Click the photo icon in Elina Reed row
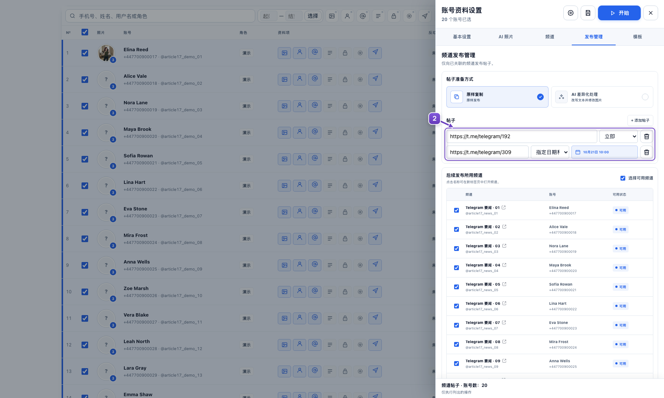Image resolution: width=664 pixels, height=398 pixels. 284,53
